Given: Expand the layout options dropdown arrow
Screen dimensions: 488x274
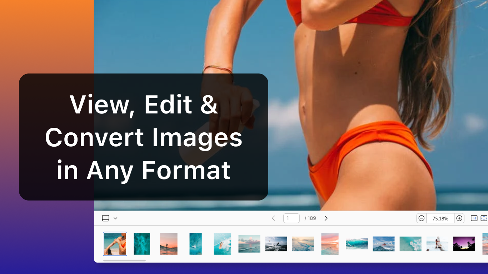Looking at the screenshot, I should click(x=115, y=218).
